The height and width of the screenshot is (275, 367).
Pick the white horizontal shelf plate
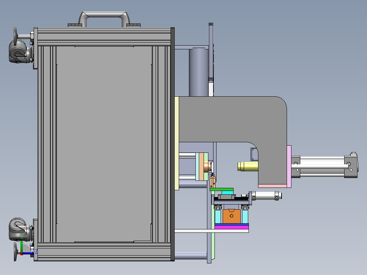pyautogui.click(x=212, y=231)
